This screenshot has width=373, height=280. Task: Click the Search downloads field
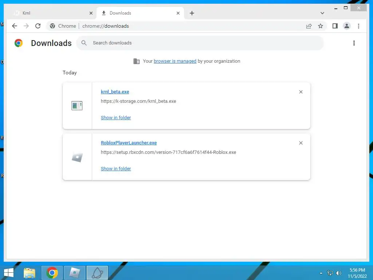tap(200, 43)
